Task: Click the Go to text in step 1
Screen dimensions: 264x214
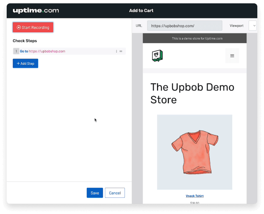Action: point(24,51)
